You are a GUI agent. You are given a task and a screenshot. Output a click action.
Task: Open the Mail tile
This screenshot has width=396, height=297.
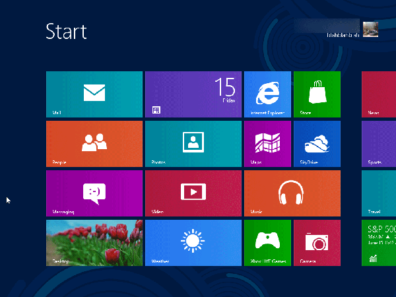coord(94,94)
